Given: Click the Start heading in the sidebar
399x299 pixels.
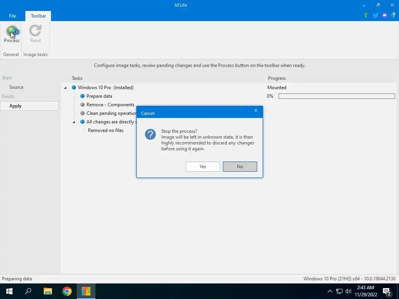Looking at the screenshot, I should point(7,78).
